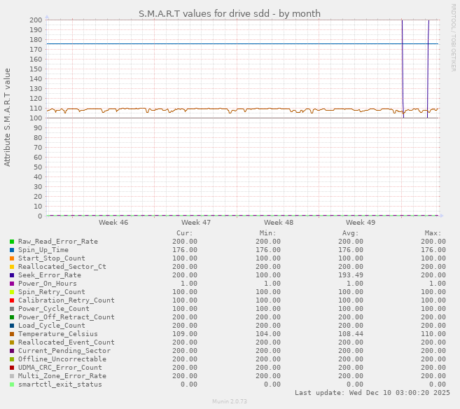
Task: Click the graph title S.M.A.R.T values for drive sdd
Action: (230, 14)
